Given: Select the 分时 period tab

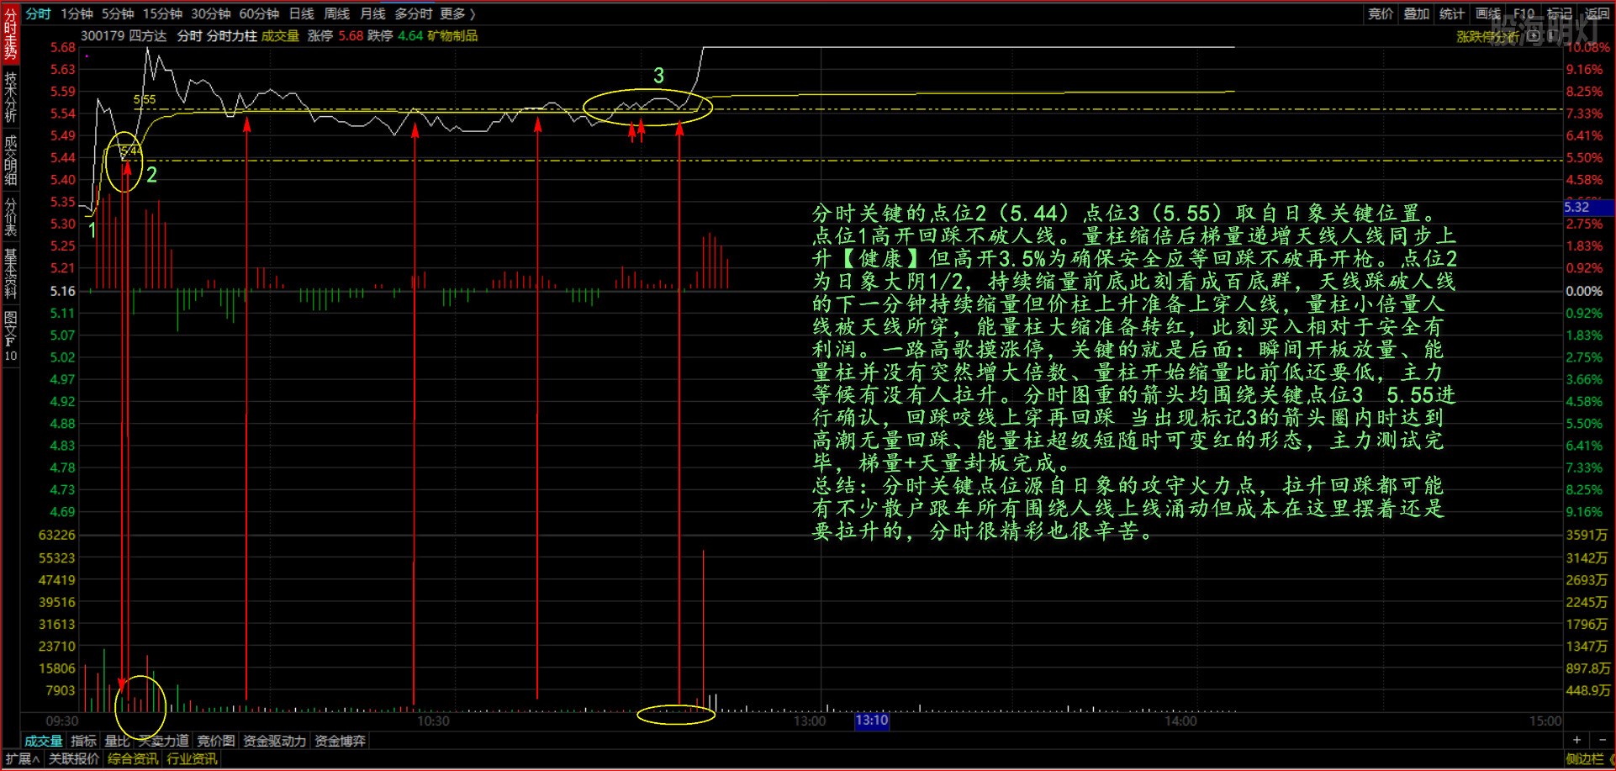Looking at the screenshot, I should [x=38, y=13].
